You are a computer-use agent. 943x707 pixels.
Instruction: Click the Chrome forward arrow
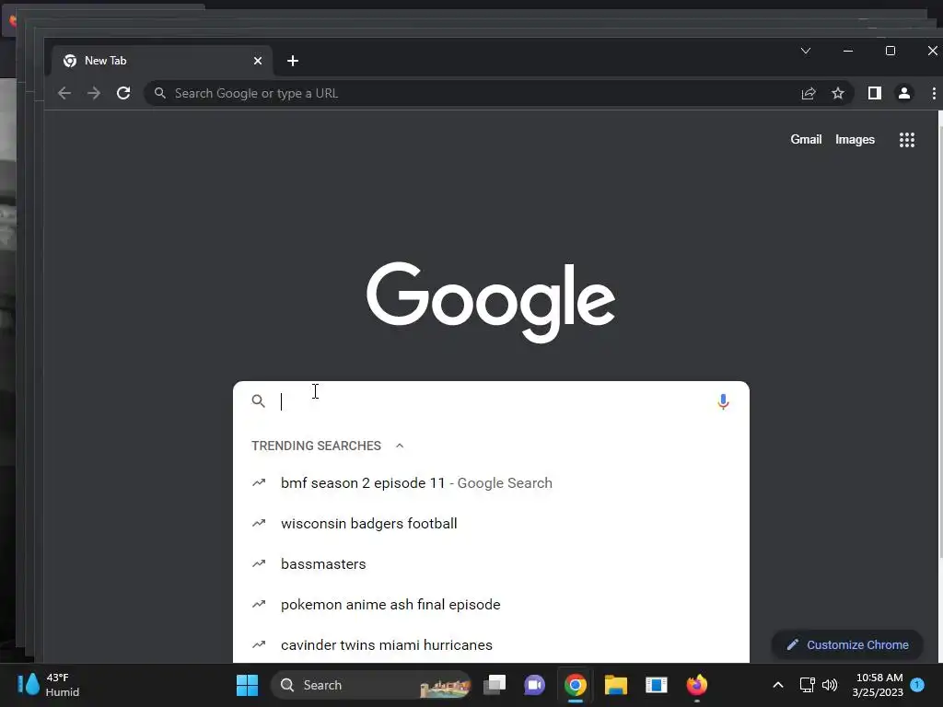[94, 93]
